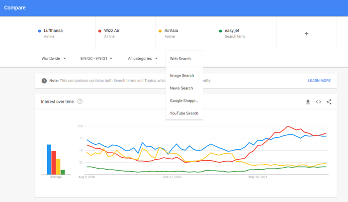348x202 pixels.
Task: Select Web Search option
Action: [x=180, y=59]
